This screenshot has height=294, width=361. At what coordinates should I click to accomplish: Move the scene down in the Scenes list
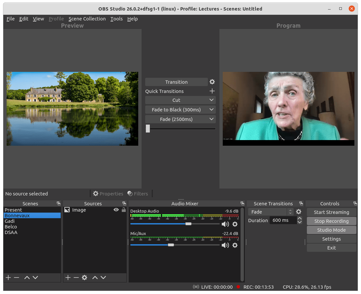pyautogui.click(x=35, y=278)
